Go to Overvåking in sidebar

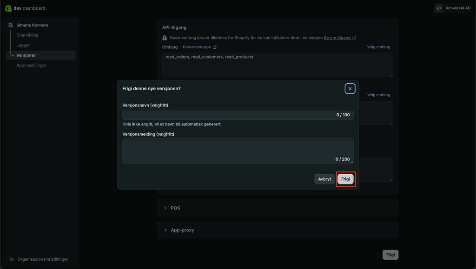(x=27, y=35)
